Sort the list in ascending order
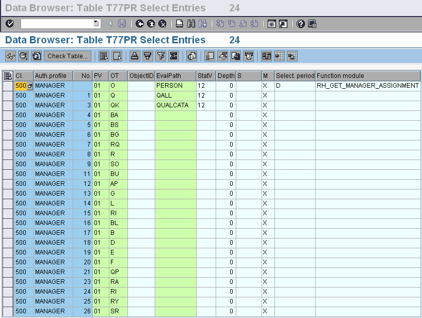The image size is (422, 318). 135,56
